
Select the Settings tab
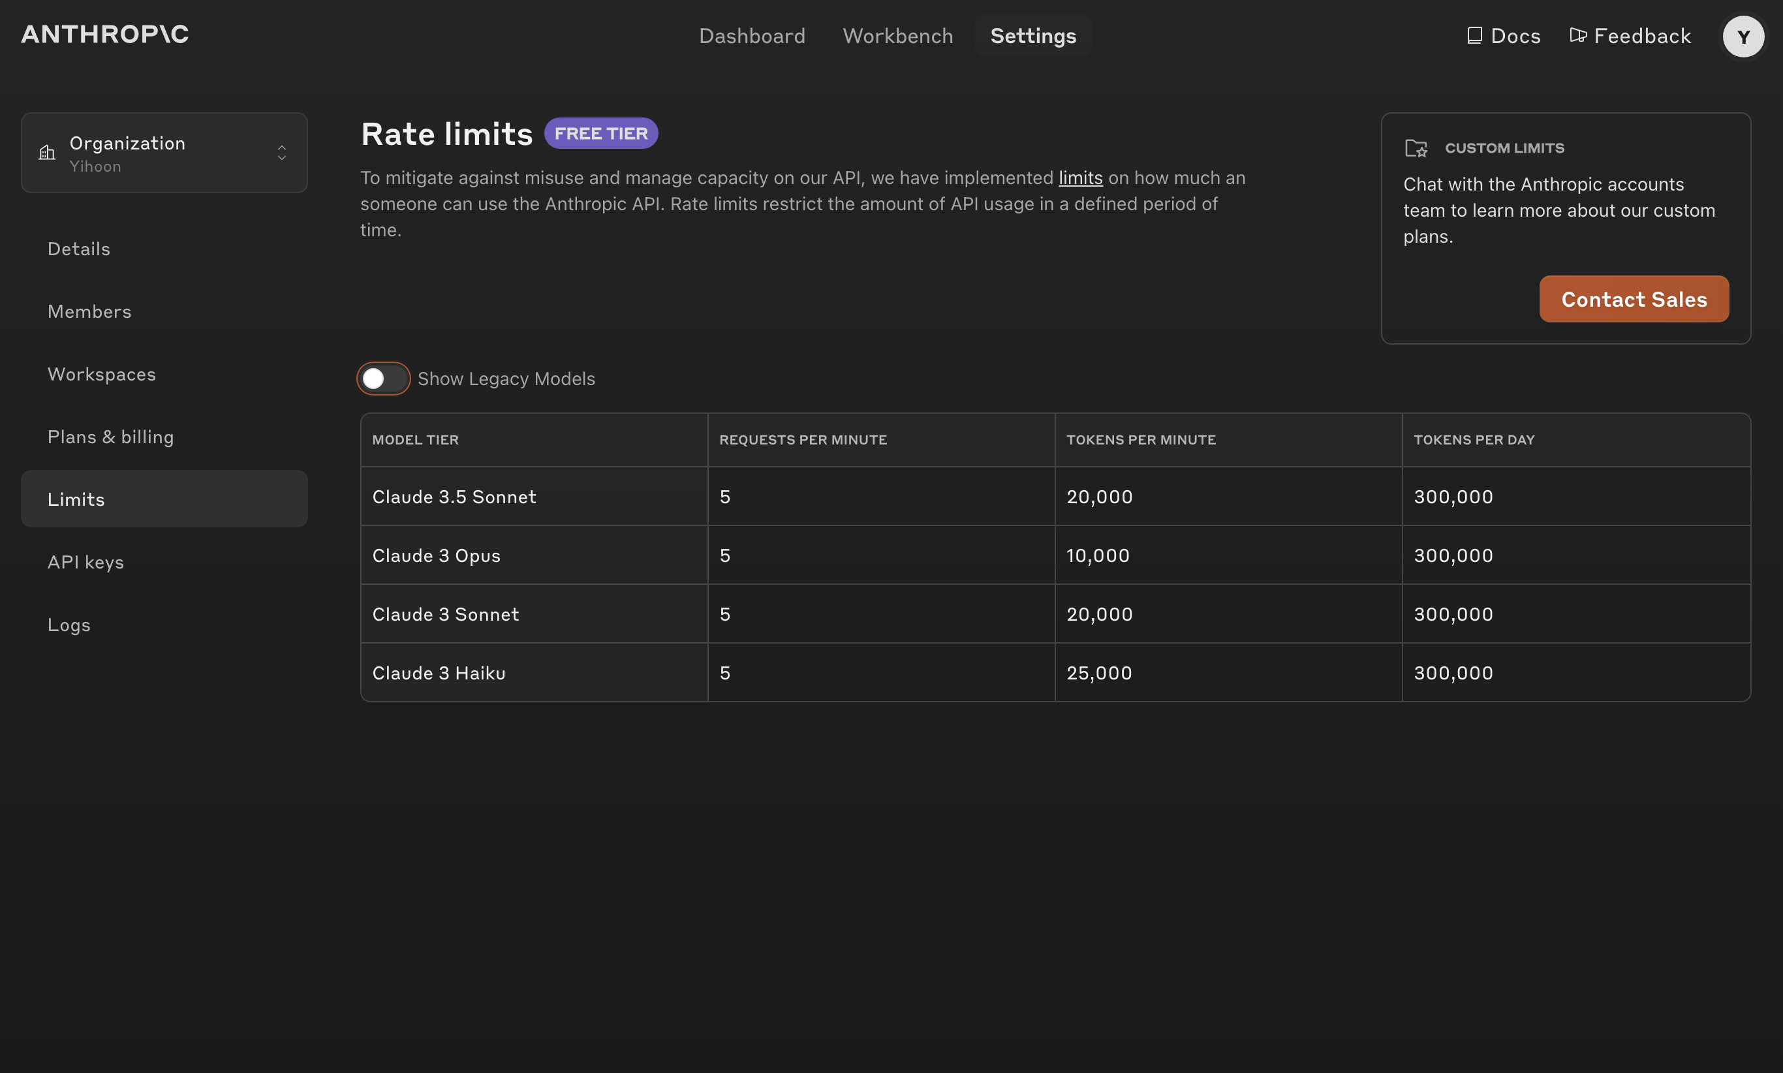[1032, 35]
